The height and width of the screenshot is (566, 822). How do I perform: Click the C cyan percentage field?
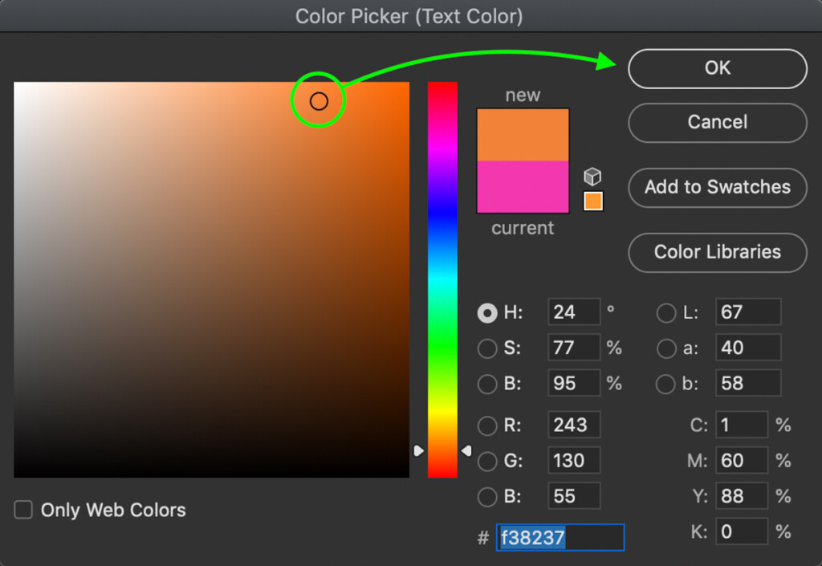742,425
